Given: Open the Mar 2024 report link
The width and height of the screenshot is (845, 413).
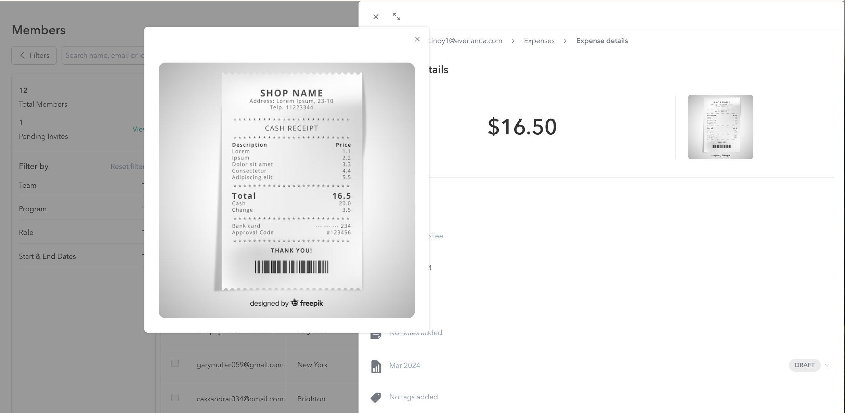Looking at the screenshot, I should (404, 365).
